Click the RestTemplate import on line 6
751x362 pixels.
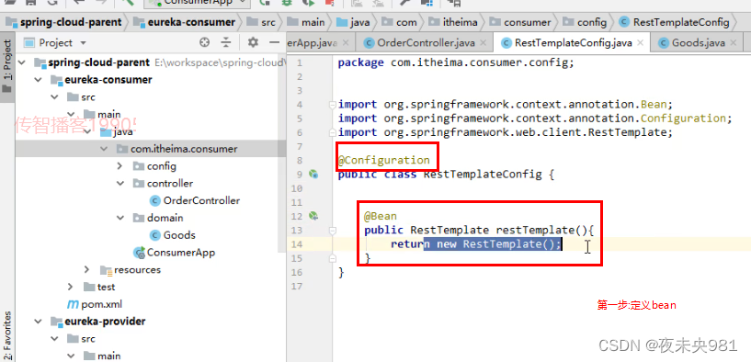[x=506, y=132]
